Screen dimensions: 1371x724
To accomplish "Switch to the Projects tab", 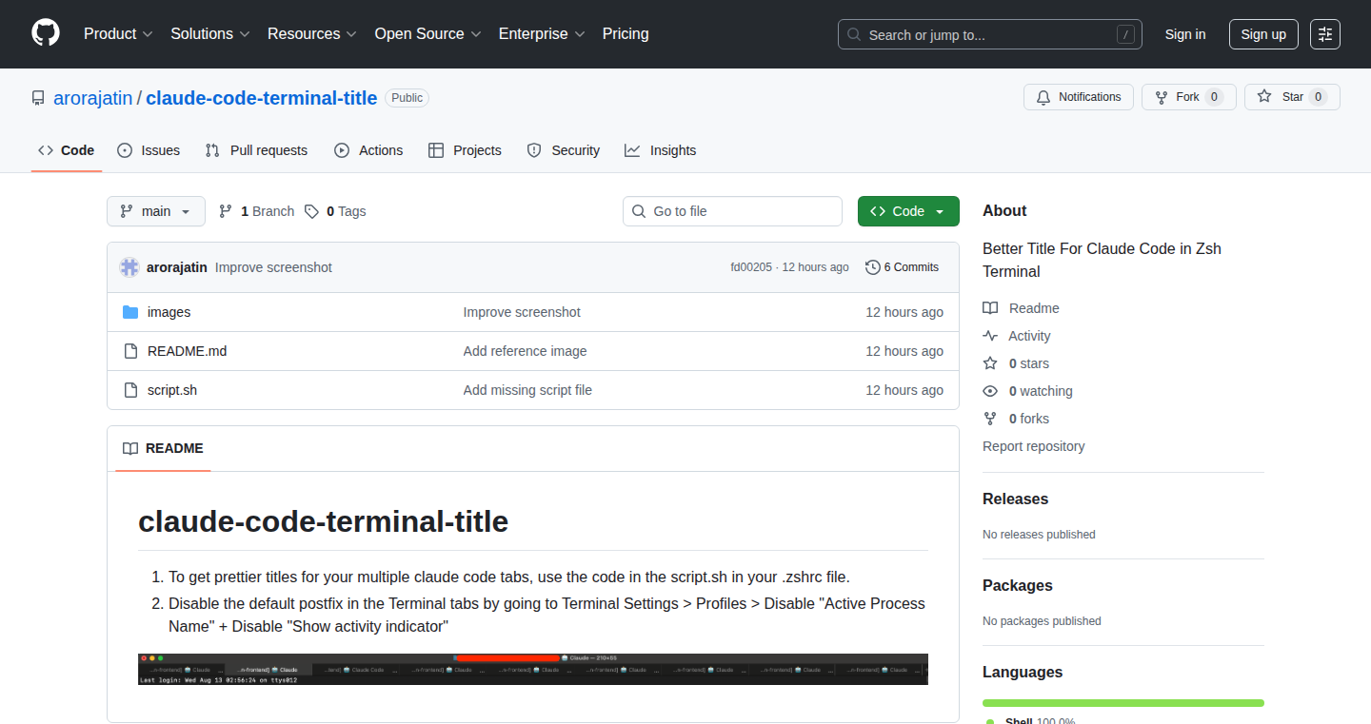I will [465, 150].
